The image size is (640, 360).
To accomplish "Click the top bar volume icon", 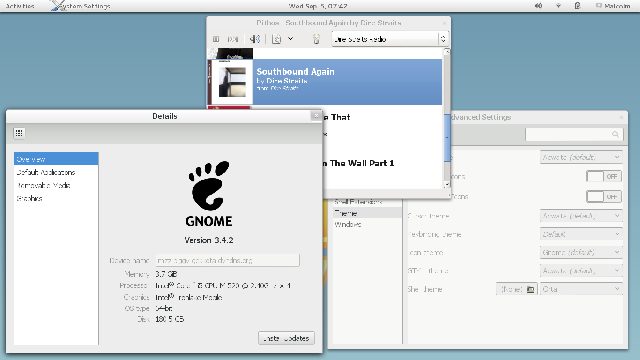I will (538, 6).
